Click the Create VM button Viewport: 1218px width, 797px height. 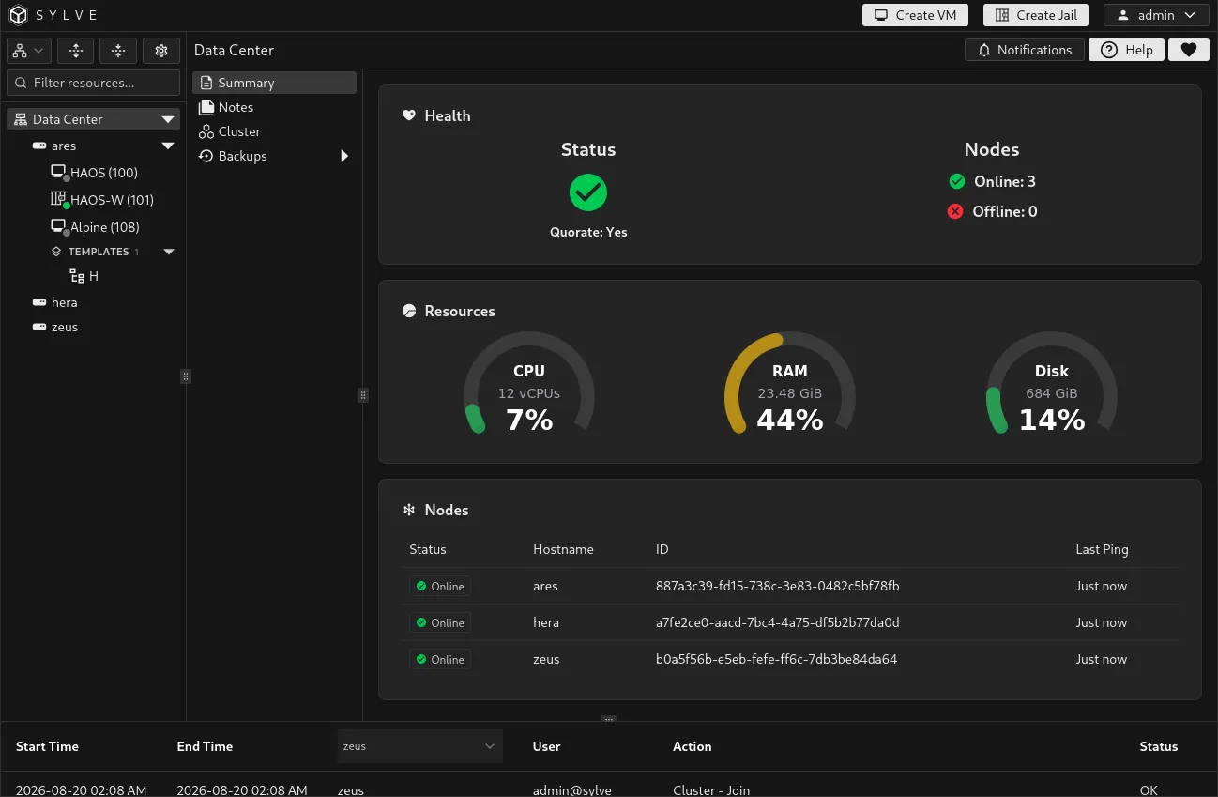(x=915, y=15)
